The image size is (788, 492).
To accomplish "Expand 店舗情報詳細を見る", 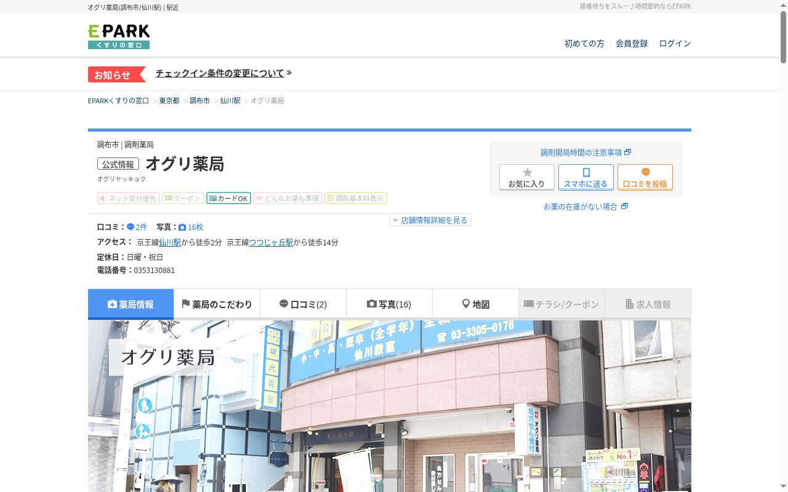I will coord(430,220).
